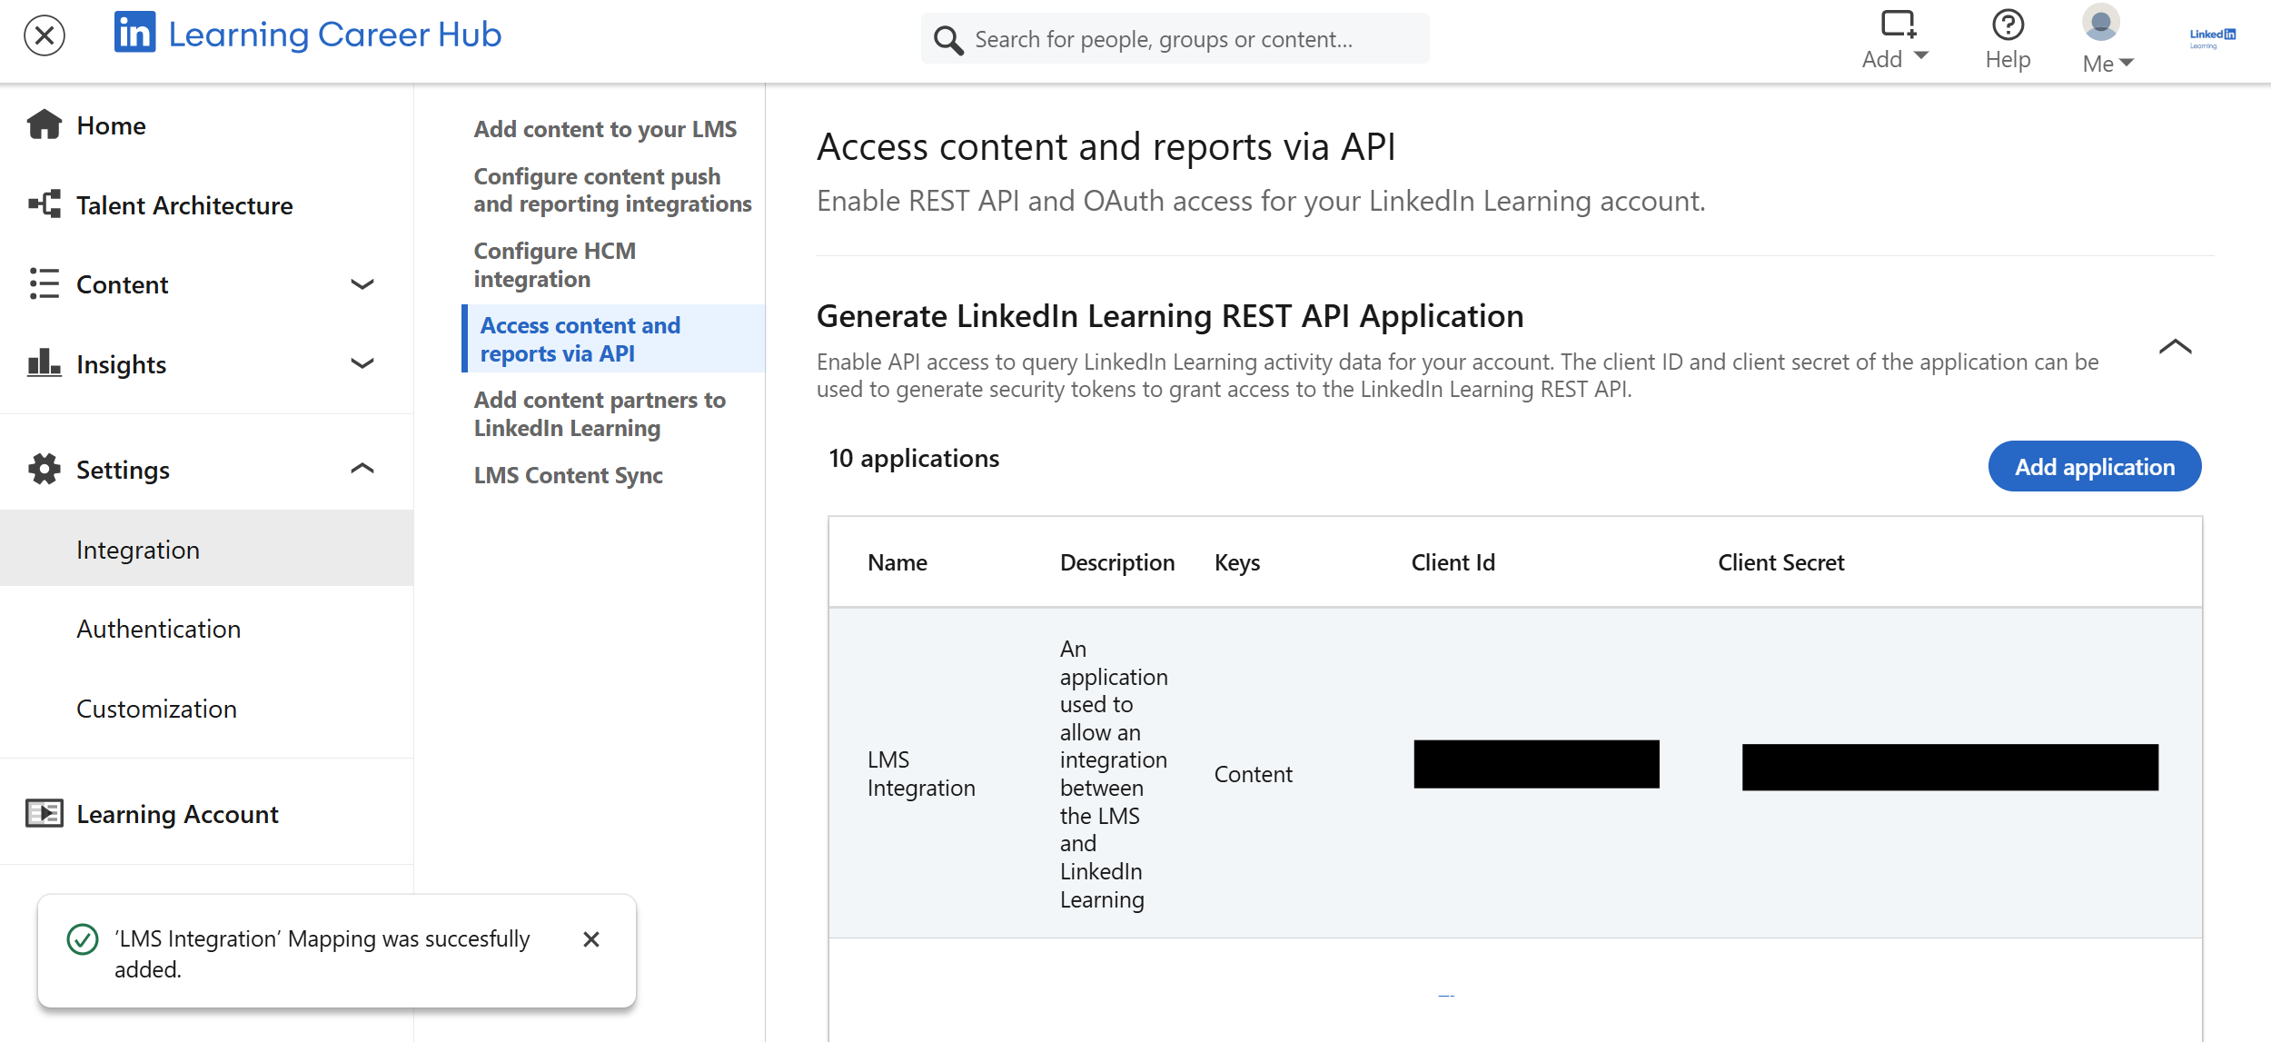Open 'LMS Content Sync'
Screen dimensions: 2271x1042
(x=569, y=475)
